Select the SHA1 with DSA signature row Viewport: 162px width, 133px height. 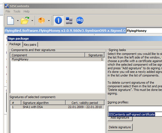[x=57, y=107]
